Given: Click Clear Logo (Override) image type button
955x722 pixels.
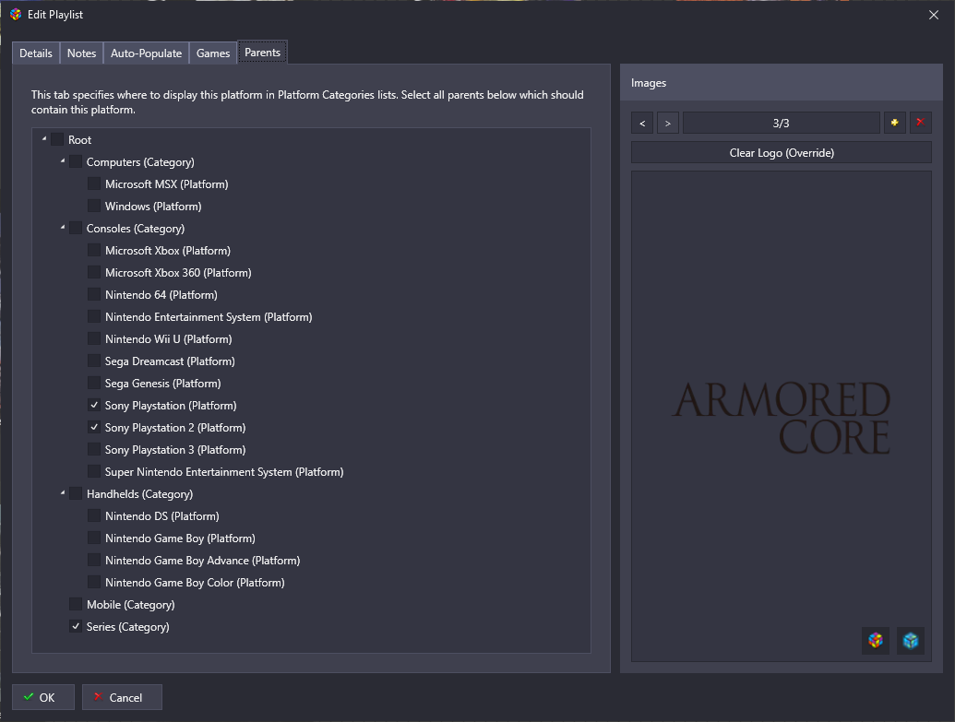Looking at the screenshot, I should [781, 153].
